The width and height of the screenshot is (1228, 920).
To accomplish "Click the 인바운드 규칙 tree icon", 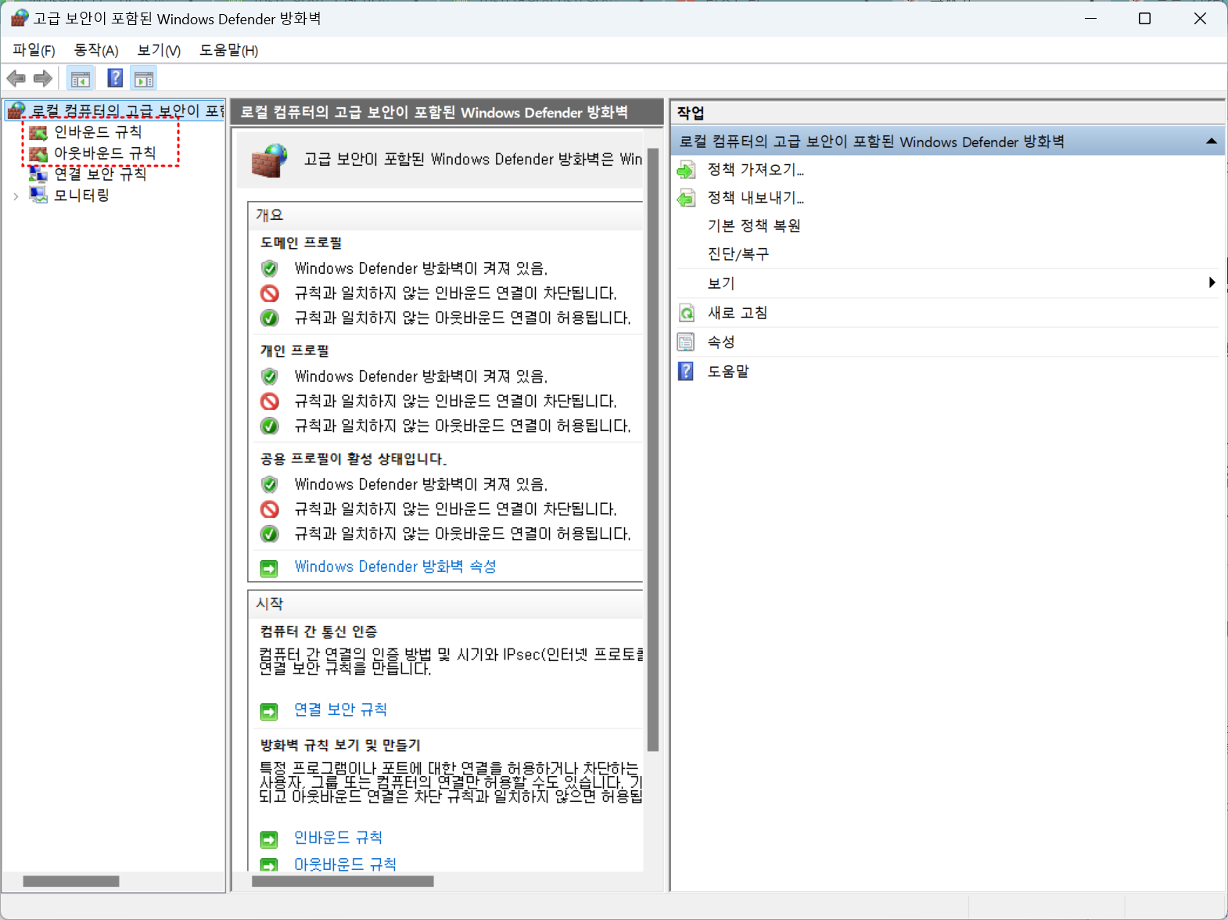I will point(38,132).
